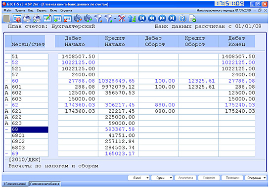Click the edit record pencil icon
Viewport: 269px width, 188px height.
pyautogui.click(x=47, y=18)
